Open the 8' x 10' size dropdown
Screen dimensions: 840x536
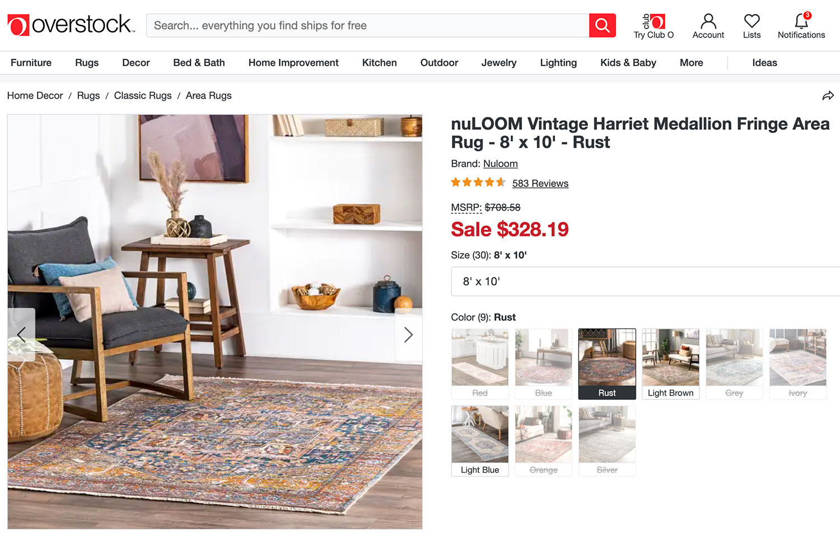(x=645, y=281)
